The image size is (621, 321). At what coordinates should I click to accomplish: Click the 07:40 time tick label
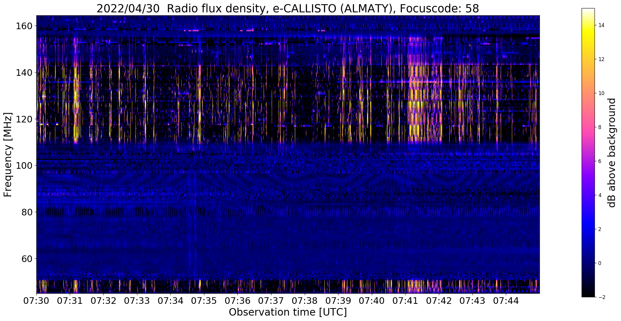(372, 301)
